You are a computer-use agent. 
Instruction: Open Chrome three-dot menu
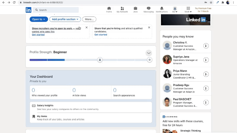click(233, 2)
